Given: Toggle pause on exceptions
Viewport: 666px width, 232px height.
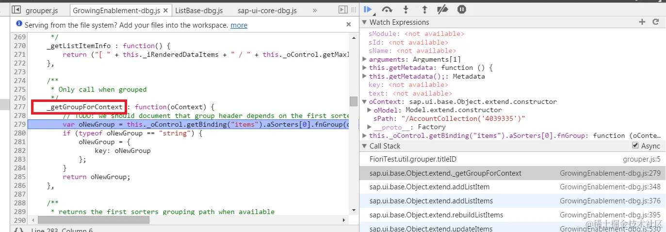Looking at the screenshot, I should coord(462,9).
